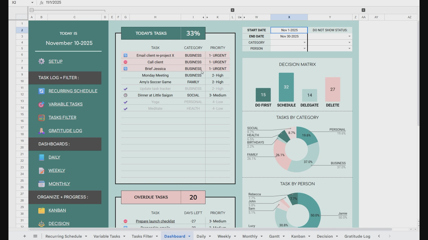Click the Recurring Schedule calendar icon
Image resolution: width=428 pixels, height=240 pixels.
(41, 91)
